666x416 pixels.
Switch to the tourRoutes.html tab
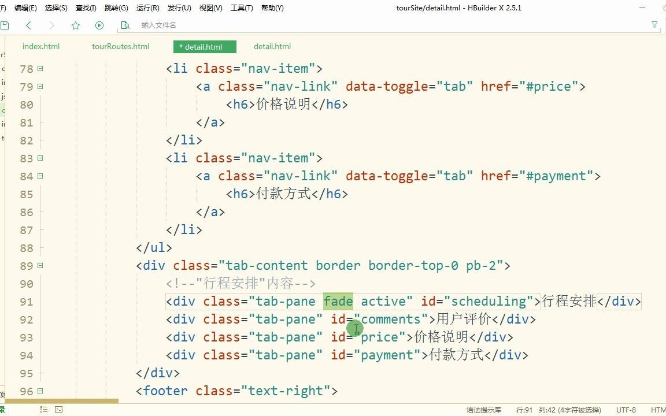[x=121, y=46]
